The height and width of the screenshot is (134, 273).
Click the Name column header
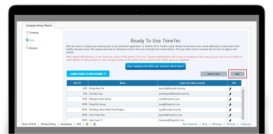click(x=123, y=83)
